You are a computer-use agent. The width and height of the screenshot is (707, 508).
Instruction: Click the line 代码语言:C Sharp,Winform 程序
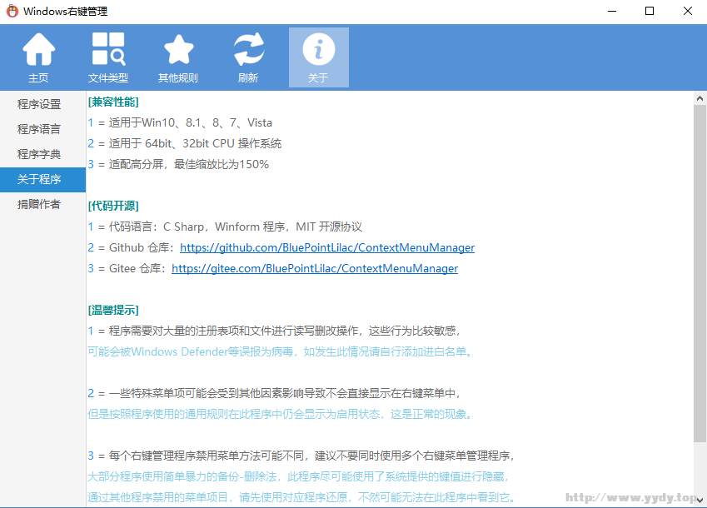(225, 227)
